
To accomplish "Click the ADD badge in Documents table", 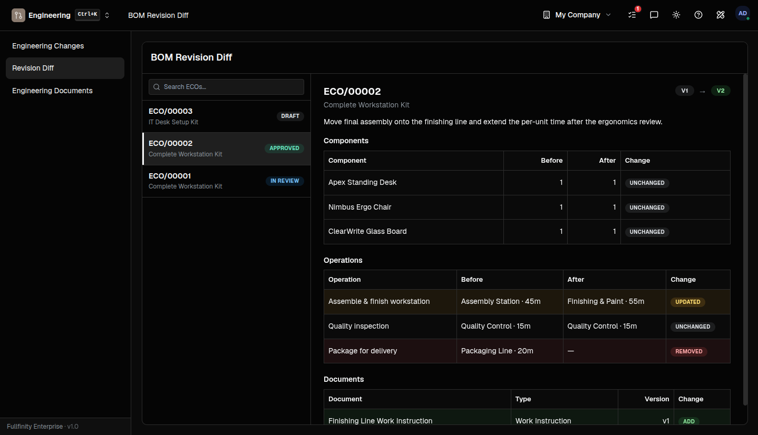I will 689,421.
